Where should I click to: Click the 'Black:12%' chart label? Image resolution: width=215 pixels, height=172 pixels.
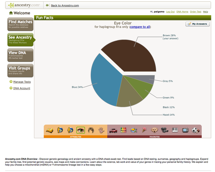tap(169, 107)
